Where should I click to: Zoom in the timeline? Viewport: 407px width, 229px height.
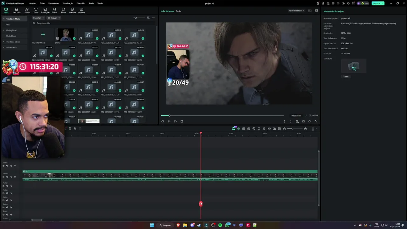(306, 129)
